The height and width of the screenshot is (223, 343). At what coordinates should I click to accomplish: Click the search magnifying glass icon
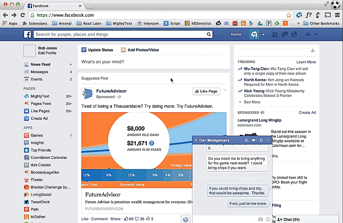click(209, 34)
